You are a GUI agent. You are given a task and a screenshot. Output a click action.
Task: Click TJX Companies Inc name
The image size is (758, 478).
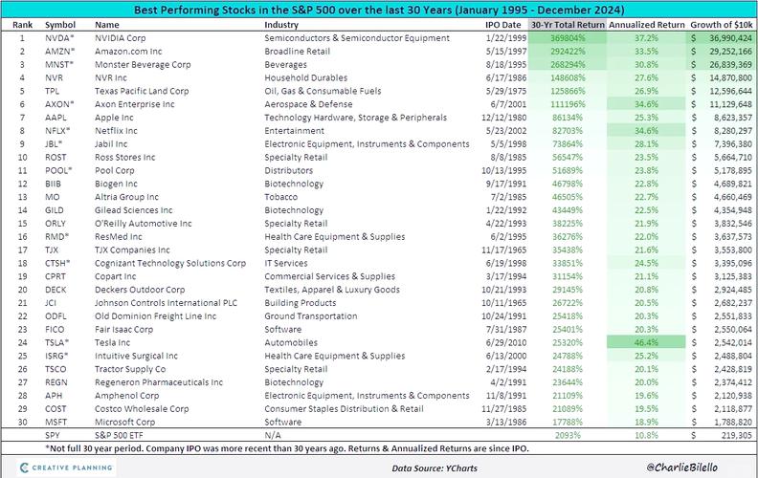tap(132, 250)
